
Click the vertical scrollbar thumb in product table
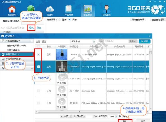151,52
